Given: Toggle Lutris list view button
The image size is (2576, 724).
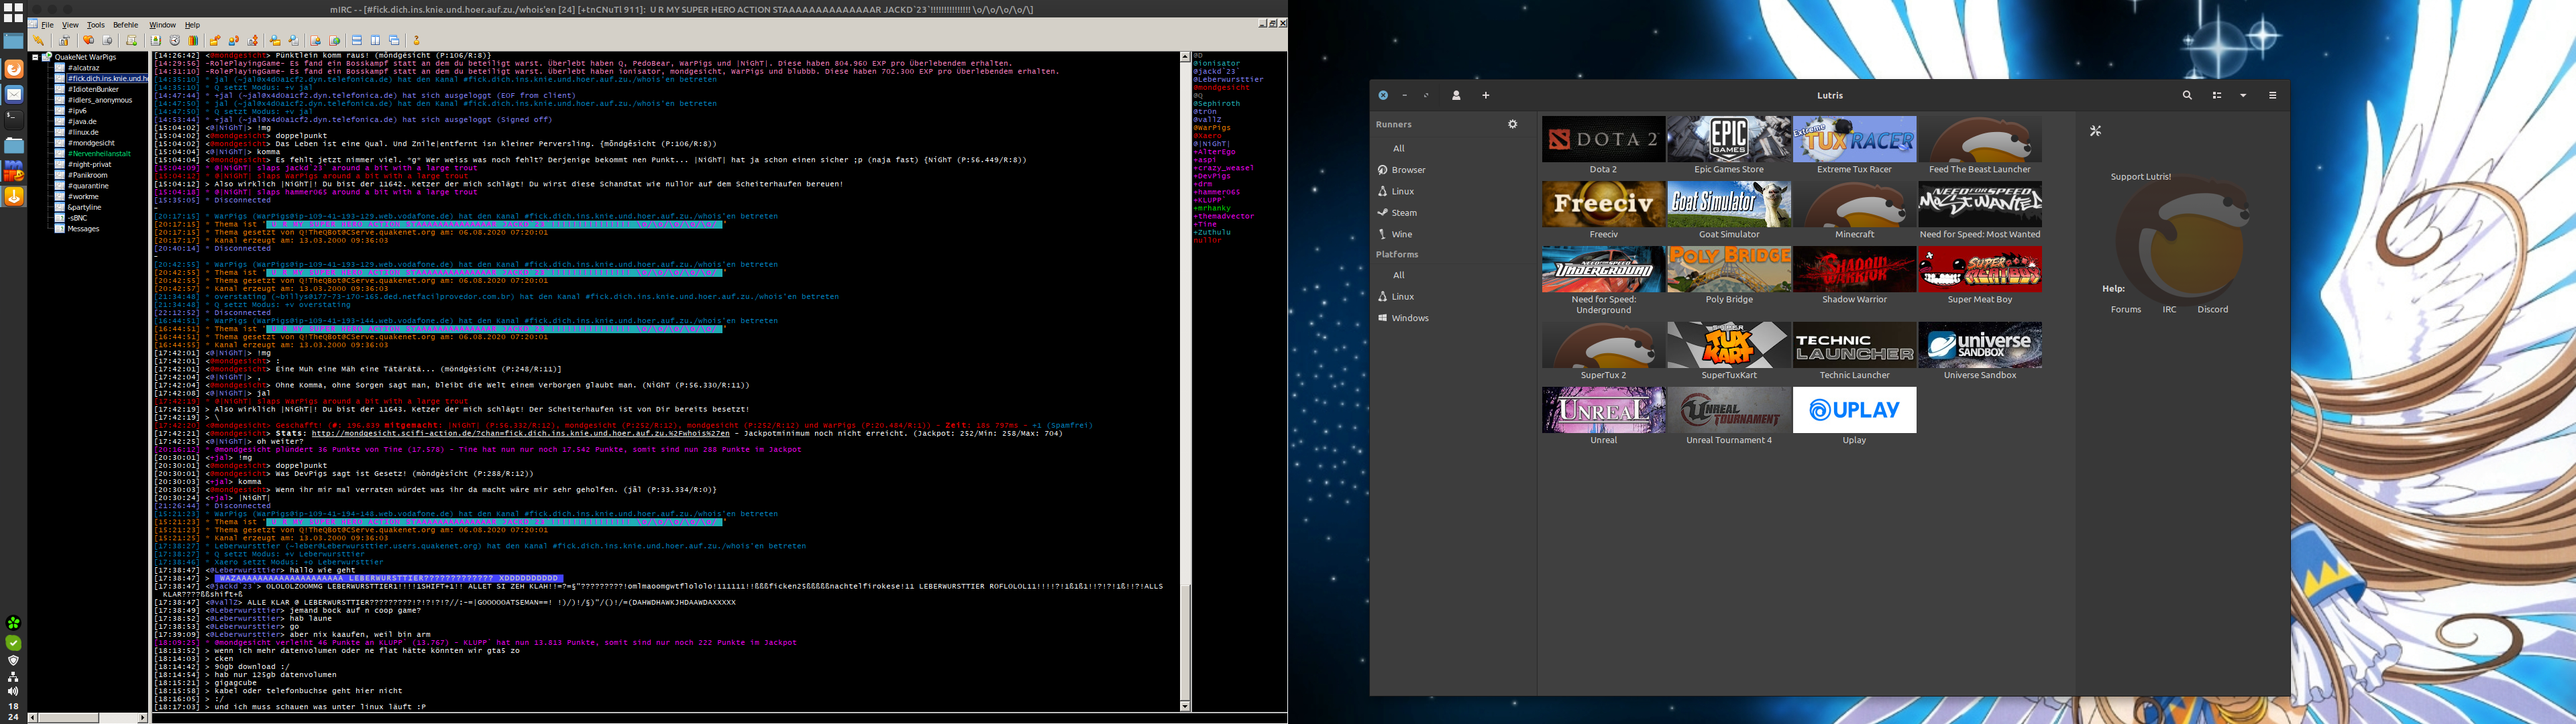Looking at the screenshot, I should 2217,96.
